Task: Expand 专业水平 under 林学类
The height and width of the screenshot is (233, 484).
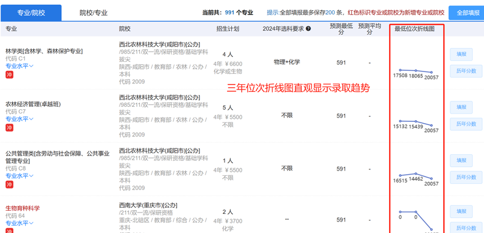Action: pos(19,65)
